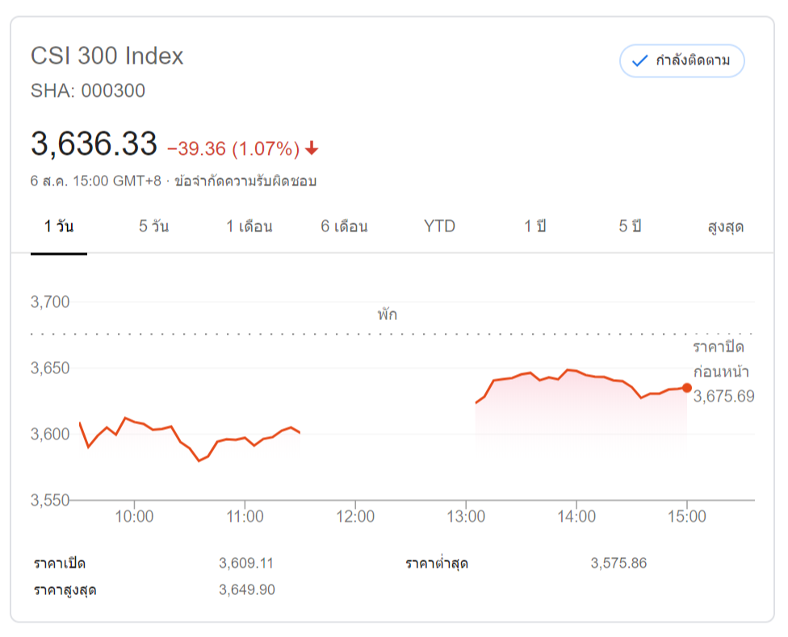Viewport: 788px width, 637px height.
Task: Click the 3,636.33 current price
Action: pos(94,144)
